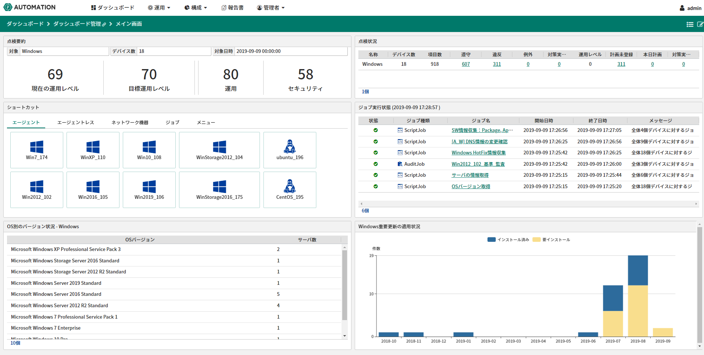Click status check icon of SW情報収集 job
This screenshot has height=355, width=704.
tap(376, 130)
